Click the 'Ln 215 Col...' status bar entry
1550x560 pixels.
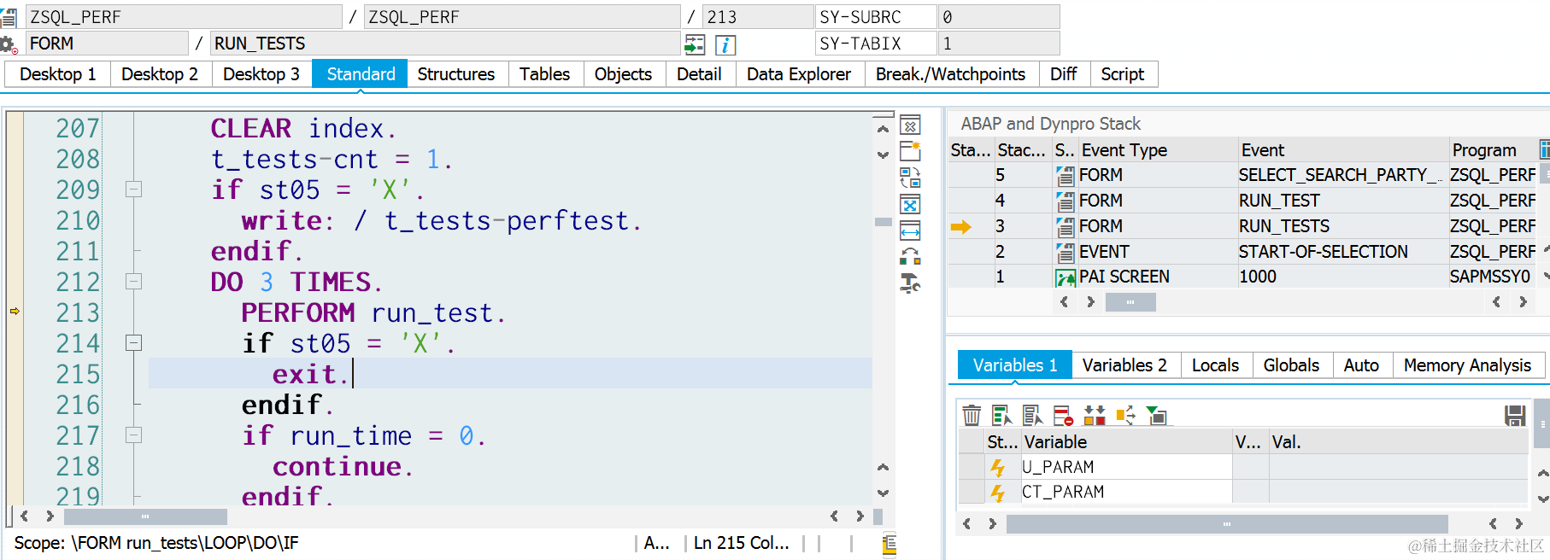tap(741, 543)
